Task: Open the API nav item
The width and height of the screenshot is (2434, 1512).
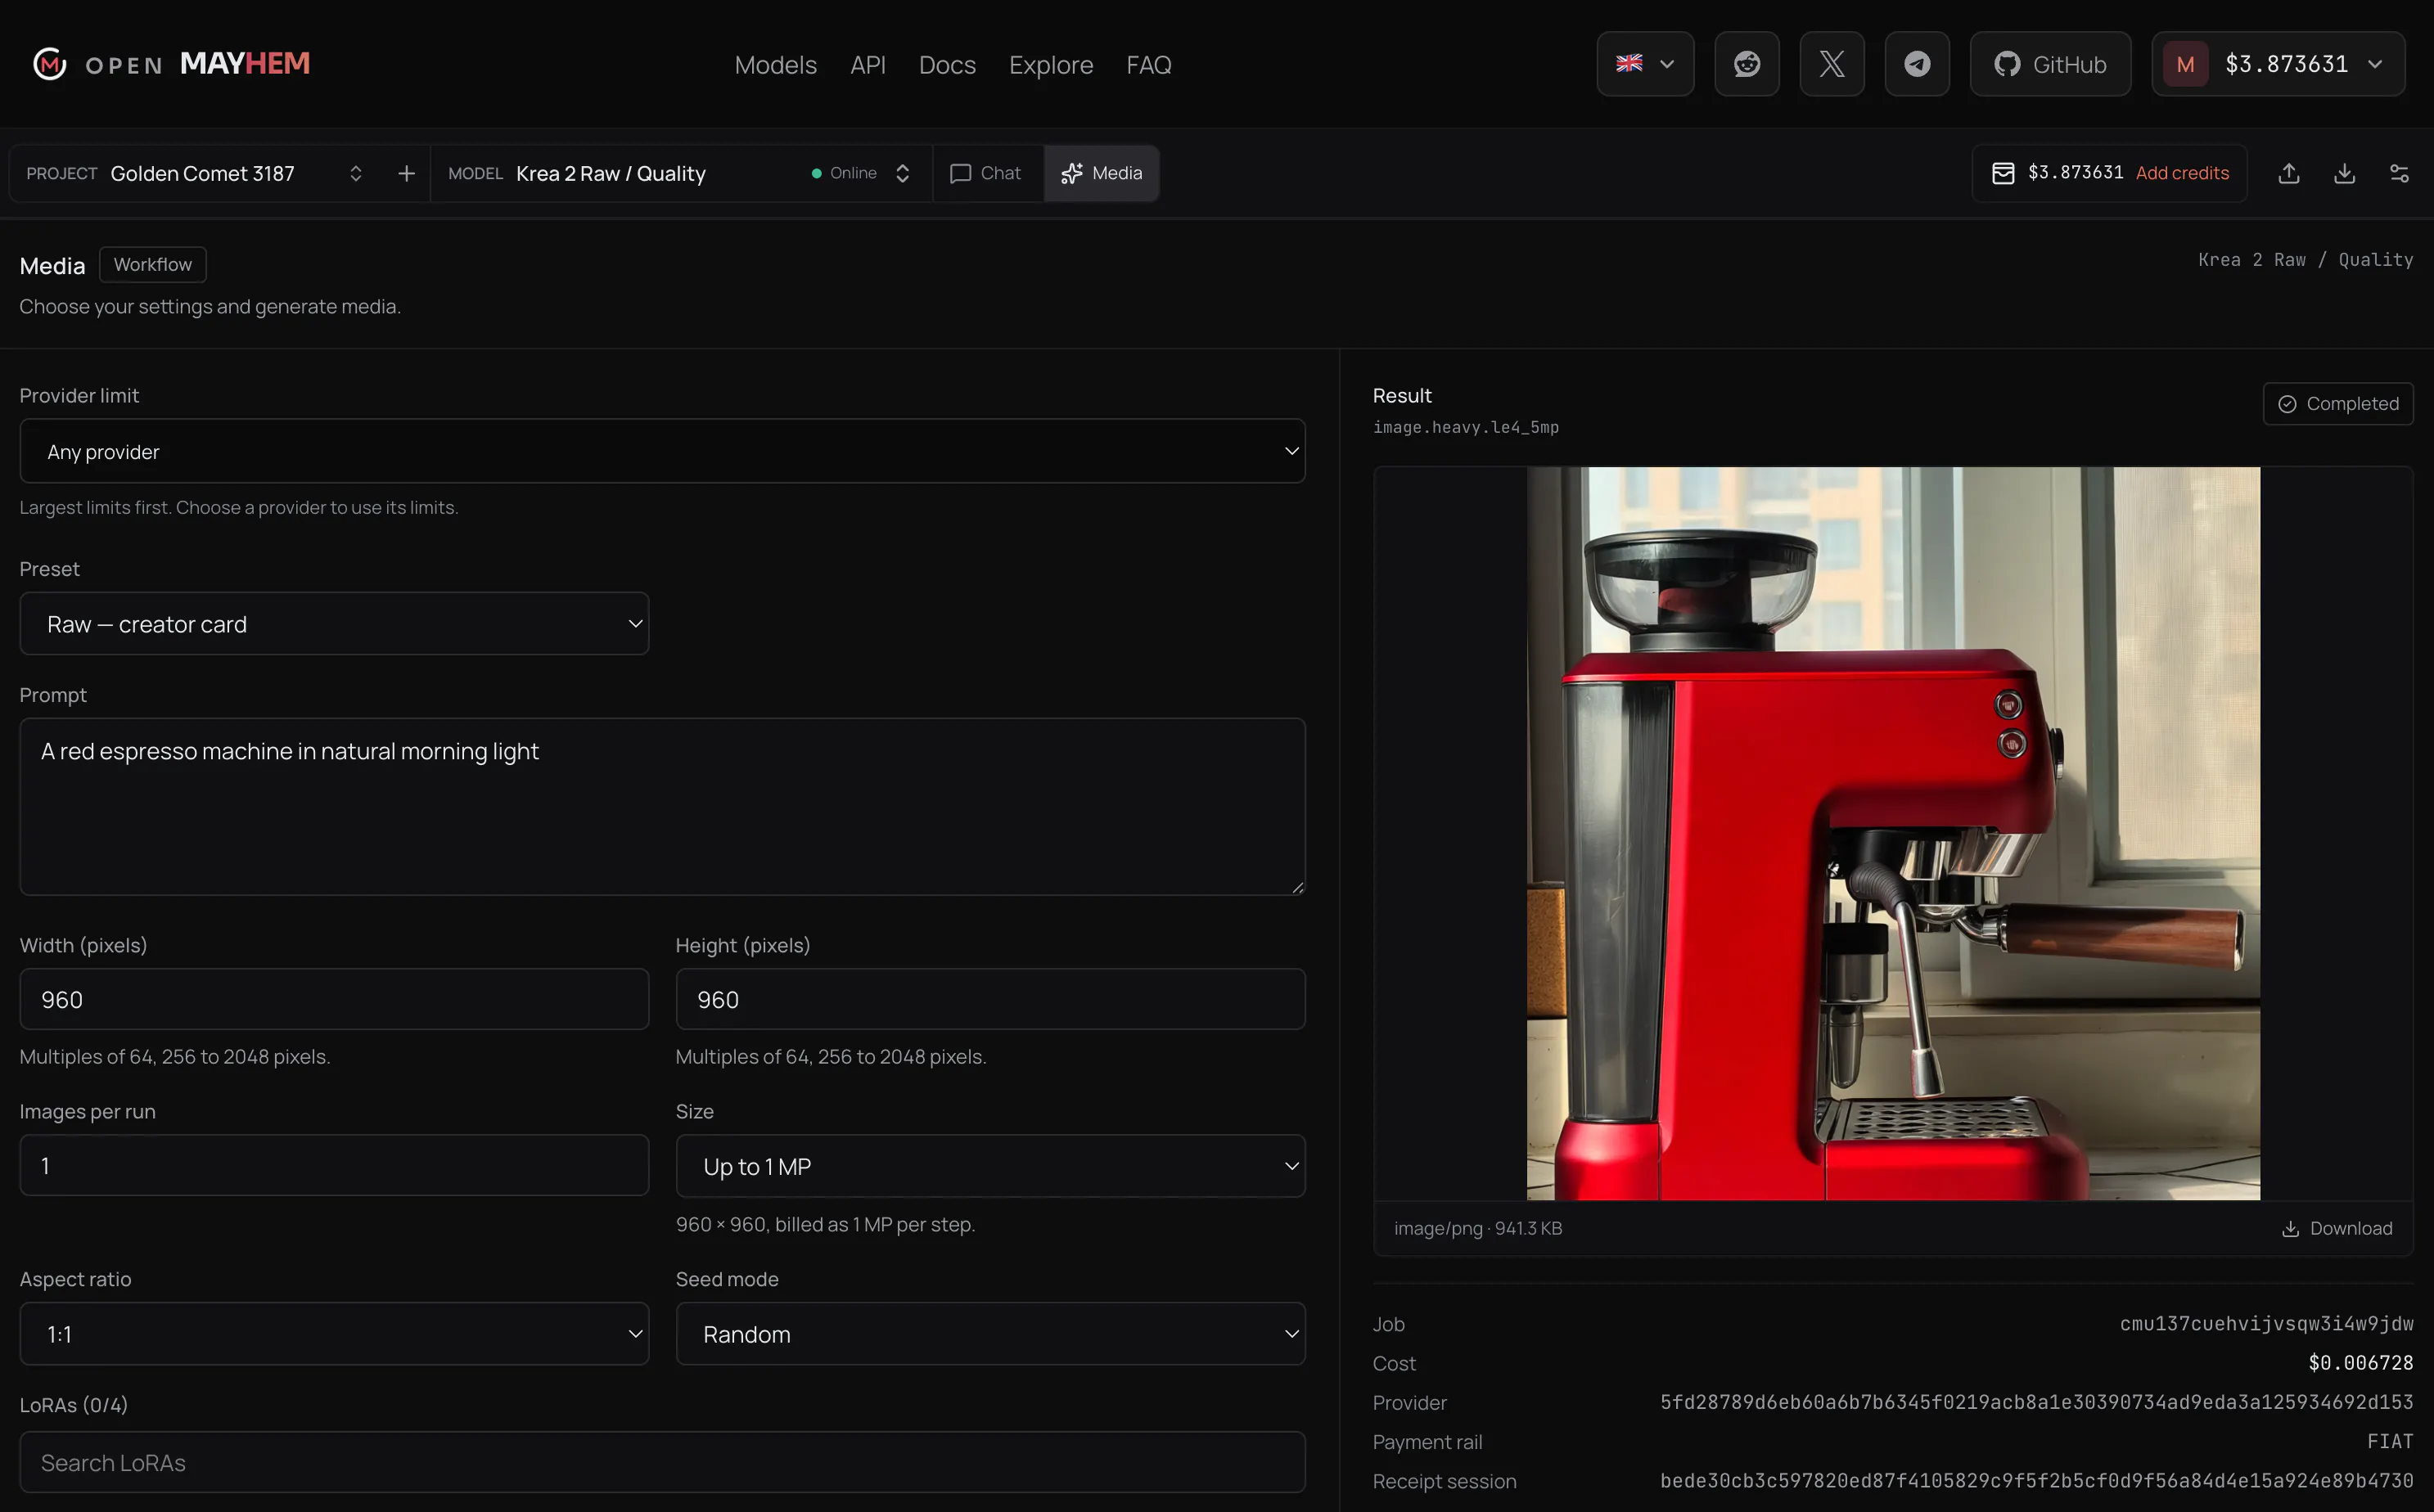Action: click(x=868, y=65)
